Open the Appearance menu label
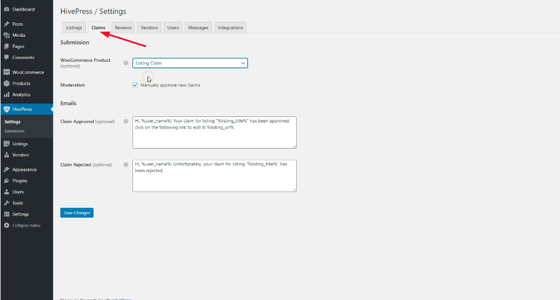This screenshot has width=560, height=300. point(24,170)
